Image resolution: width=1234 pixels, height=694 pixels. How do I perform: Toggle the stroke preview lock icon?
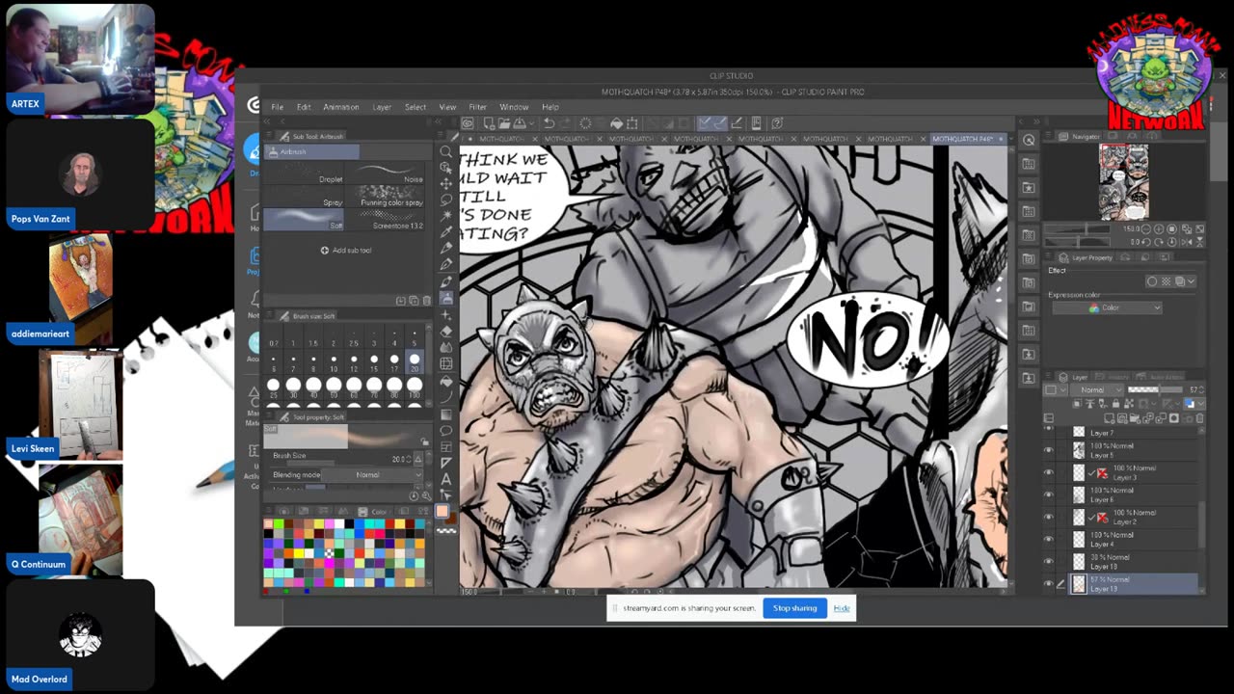tap(424, 441)
